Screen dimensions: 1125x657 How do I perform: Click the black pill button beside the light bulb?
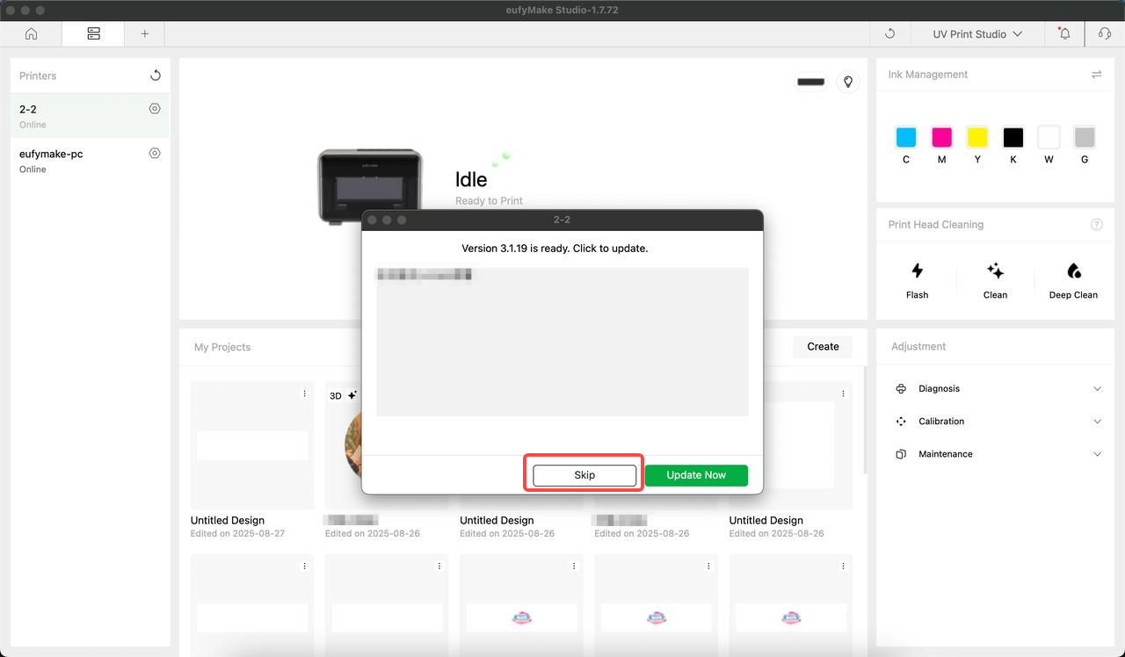pos(810,82)
